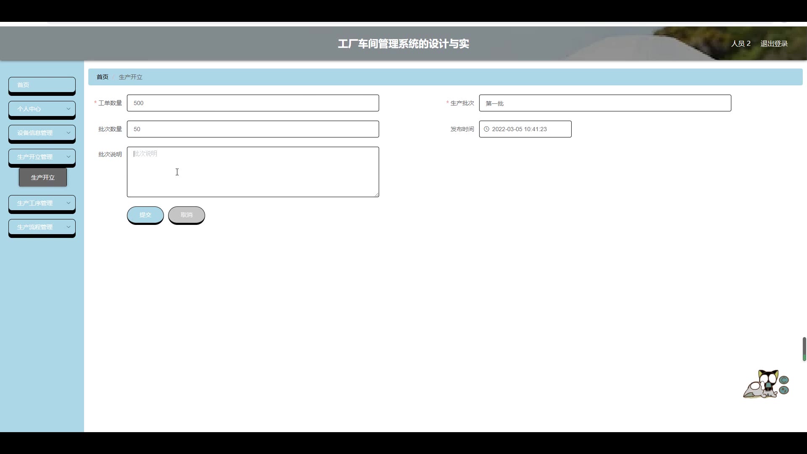Click the clock icon in 发布时间 field
The height and width of the screenshot is (454, 807).
pos(486,129)
